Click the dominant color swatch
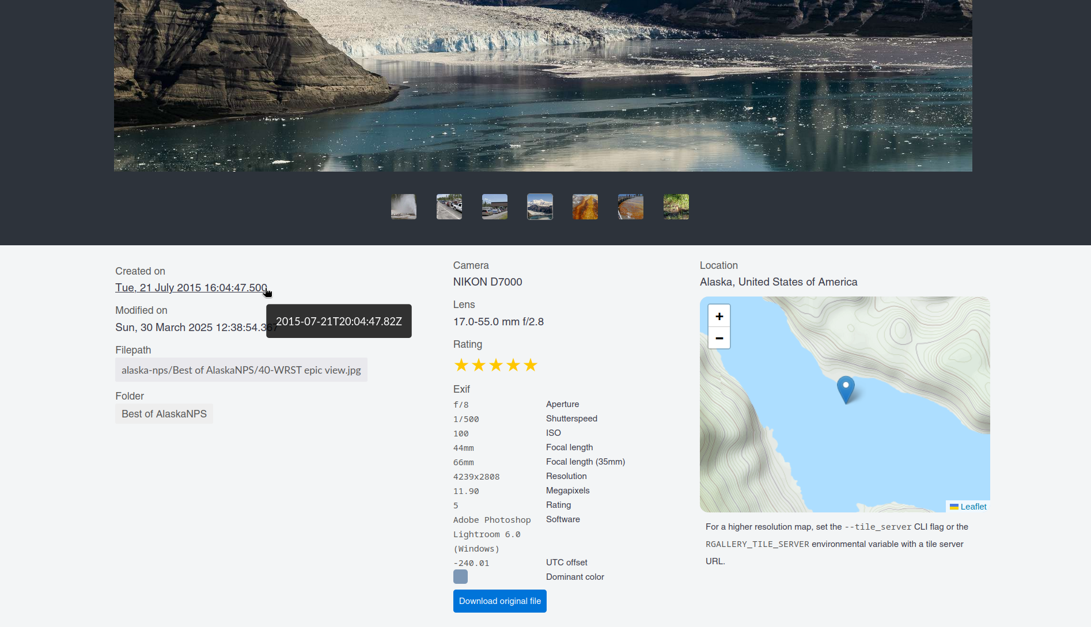Viewport: 1091px width, 627px height. click(460, 577)
